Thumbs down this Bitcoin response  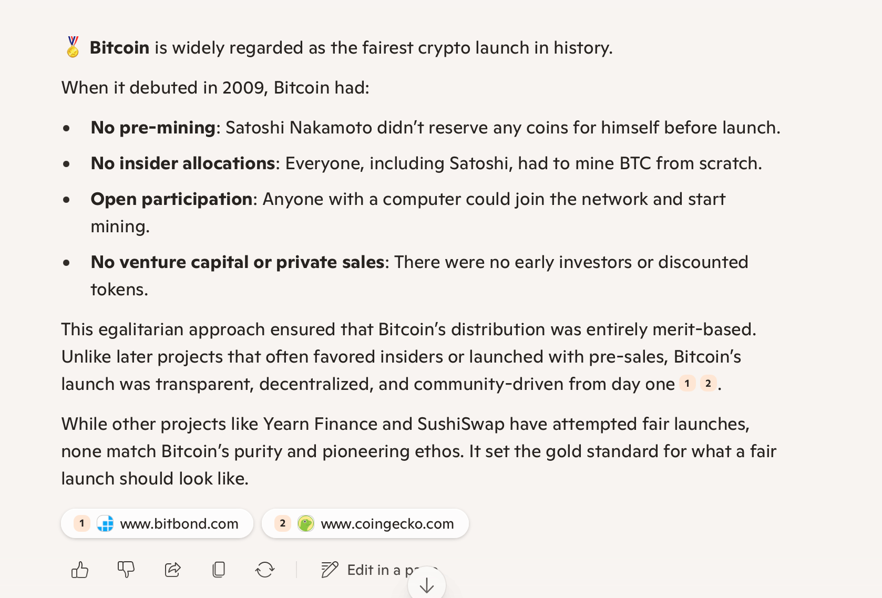[x=126, y=569]
